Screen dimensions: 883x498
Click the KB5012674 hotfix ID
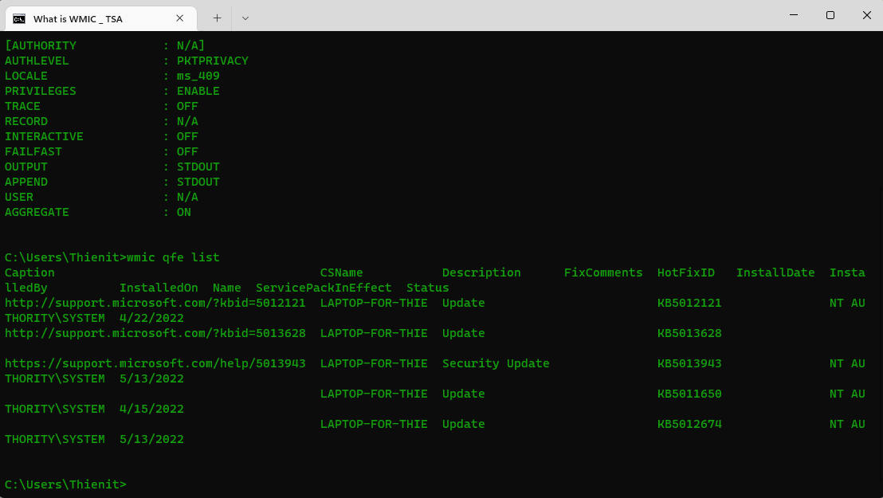689,424
